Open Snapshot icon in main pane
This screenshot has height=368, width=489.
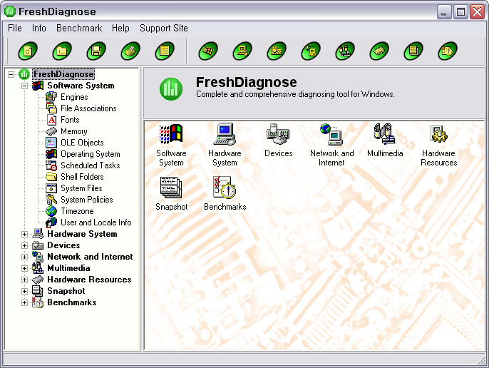point(171,188)
